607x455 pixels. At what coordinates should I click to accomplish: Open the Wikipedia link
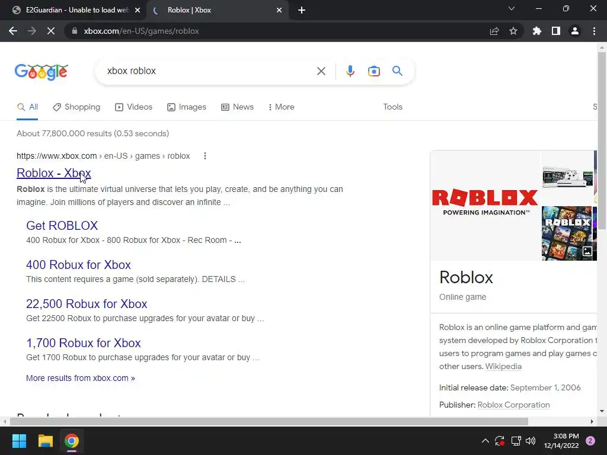[503, 366]
